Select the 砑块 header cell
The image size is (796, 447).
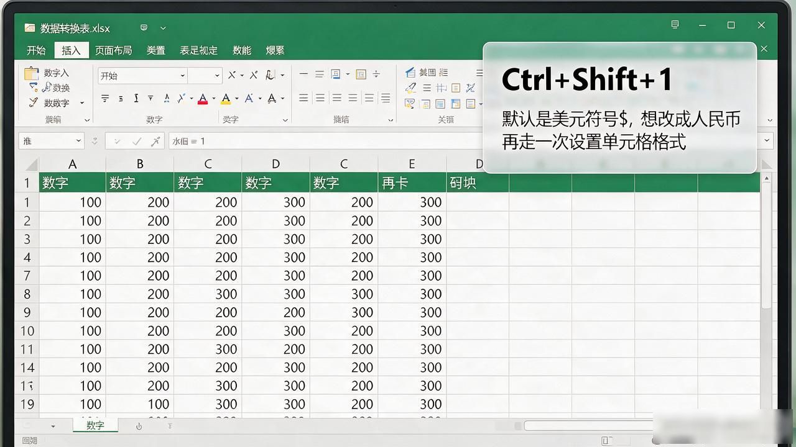(x=478, y=183)
